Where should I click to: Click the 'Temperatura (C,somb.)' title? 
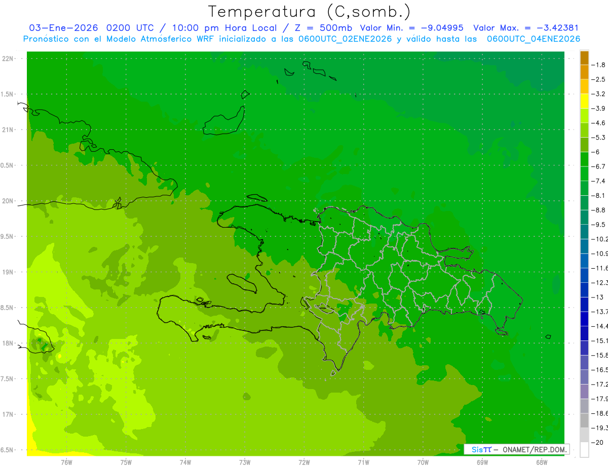[309, 12]
